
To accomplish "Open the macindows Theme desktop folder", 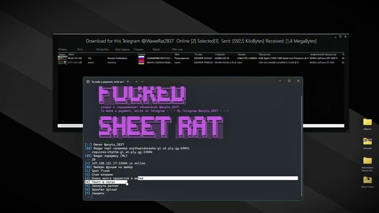I will (x=367, y=164).
